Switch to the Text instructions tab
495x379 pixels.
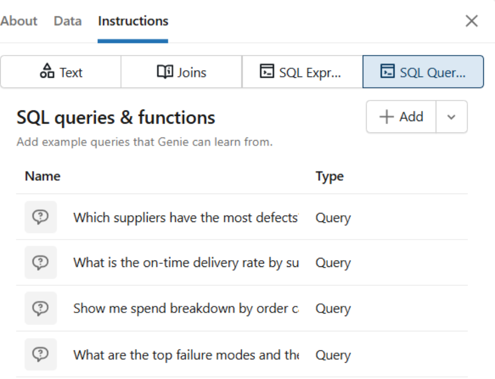coord(60,71)
